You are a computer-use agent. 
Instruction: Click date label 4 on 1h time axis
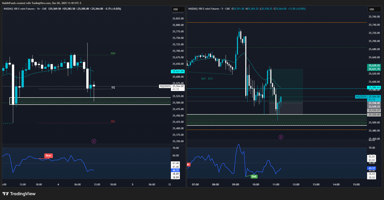[58, 185]
